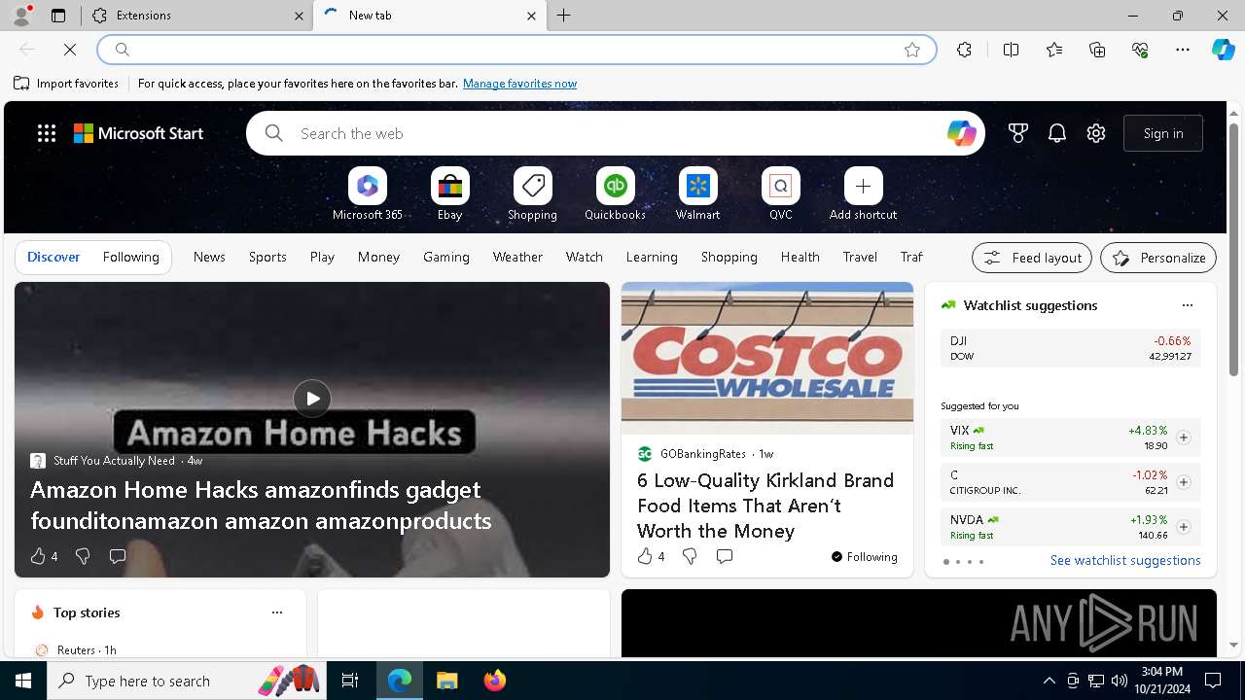This screenshot has width=1245, height=700.
Task: Open Browser essentials heart icon
Action: click(1140, 50)
